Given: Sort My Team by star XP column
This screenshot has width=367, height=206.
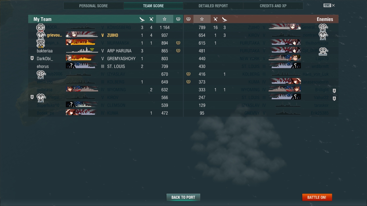Looking at the screenshot, I should (x=164, y=19).
